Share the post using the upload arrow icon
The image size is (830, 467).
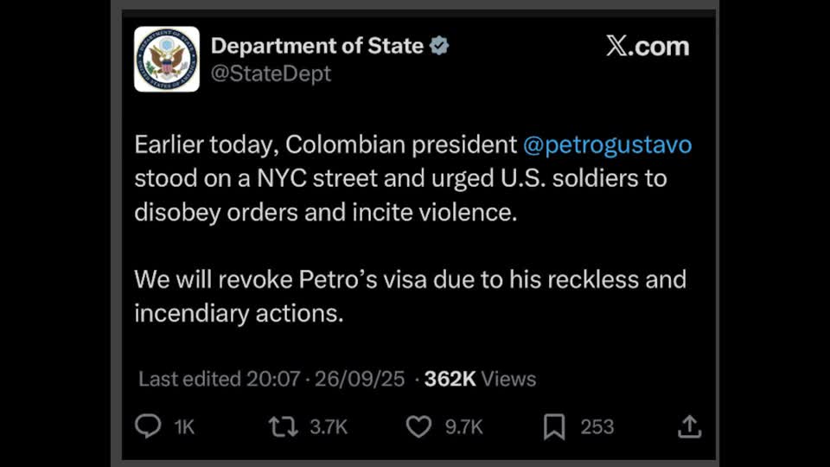click(688, 426)
